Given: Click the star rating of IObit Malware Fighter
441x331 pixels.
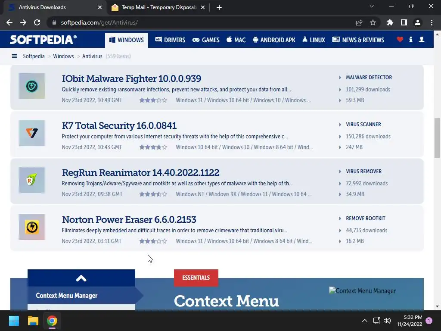Looking at the screenshot, I should [x=153, y=100].
